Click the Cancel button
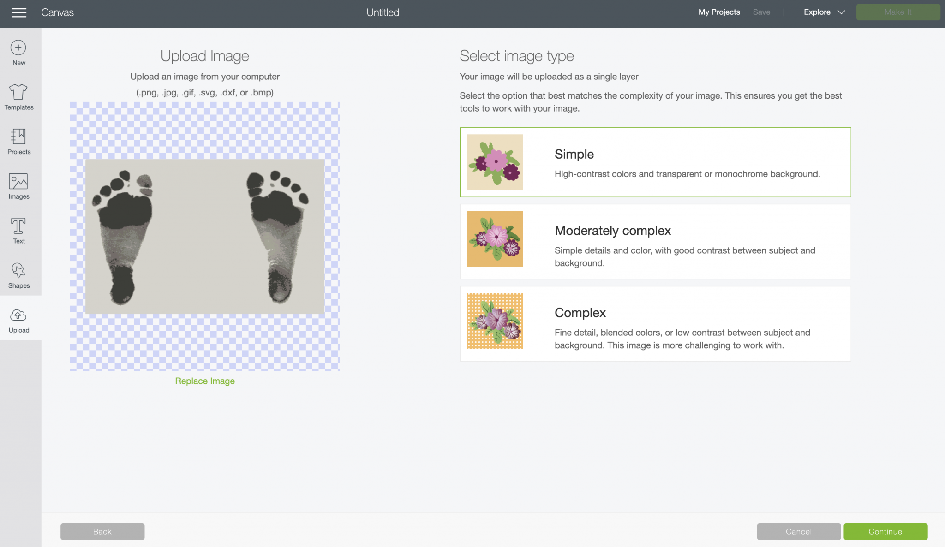This screenshot has height=547, width=945. pos(799,532)
